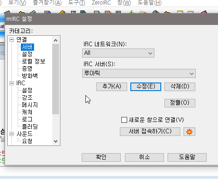
Task: Select 방화벽 tree item
Action: point(30,76)
